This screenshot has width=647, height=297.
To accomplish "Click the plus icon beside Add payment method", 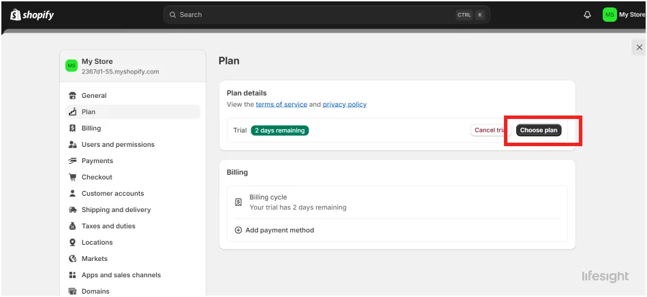I will 238,230.
